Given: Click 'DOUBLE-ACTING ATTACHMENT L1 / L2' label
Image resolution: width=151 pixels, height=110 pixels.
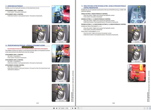Looking at the screenshot, I should click(x=91, y=26).
